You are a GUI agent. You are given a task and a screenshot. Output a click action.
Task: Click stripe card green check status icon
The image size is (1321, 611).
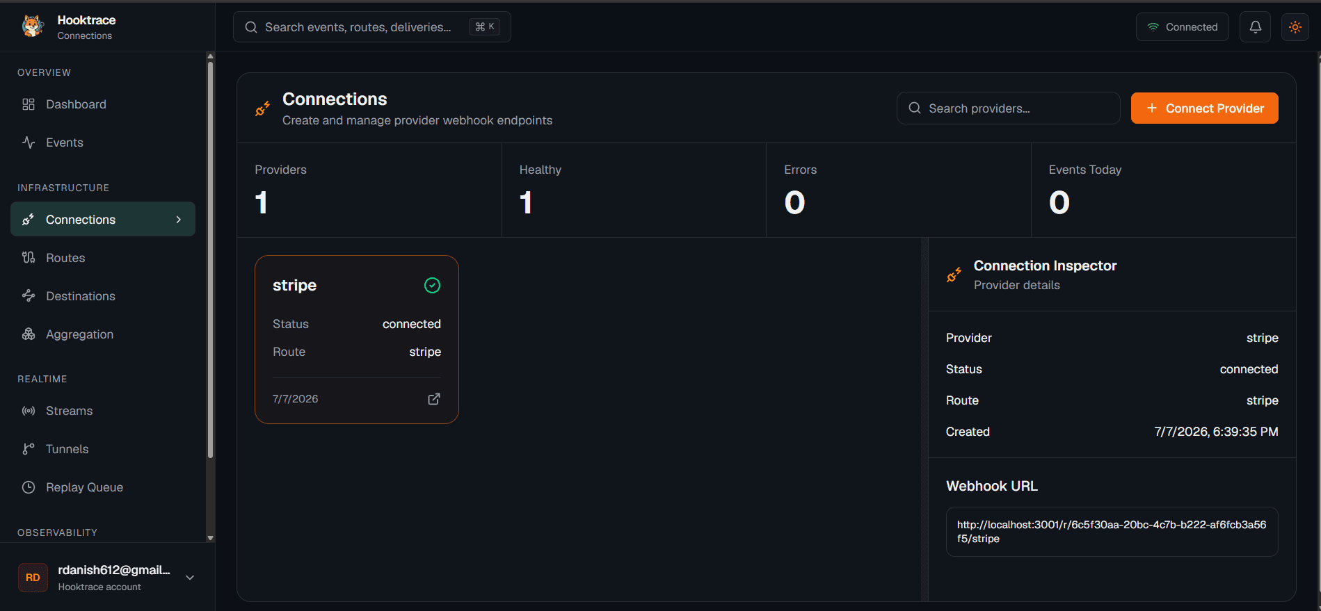pyautogui.click(x=432, y=285)
